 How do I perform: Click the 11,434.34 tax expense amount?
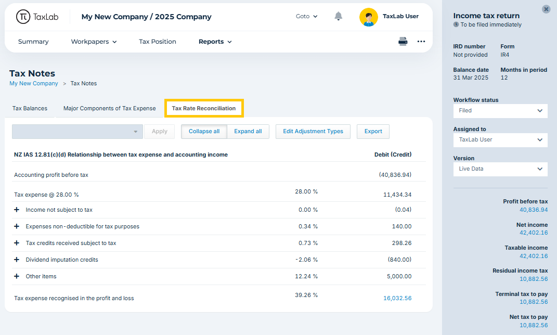click(x=397, y=195)
